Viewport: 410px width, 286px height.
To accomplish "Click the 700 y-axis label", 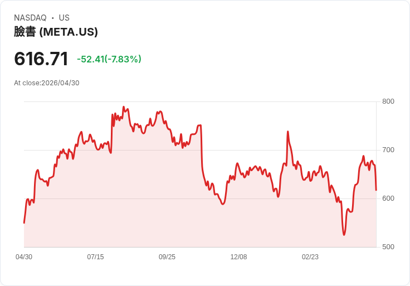I will pyautogui.click(x=388, y=150).
